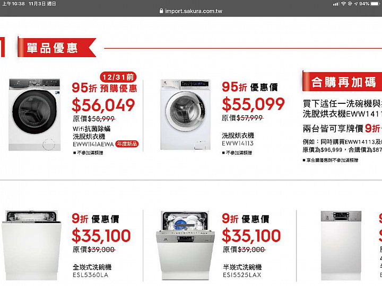This screenshot has width=382, height=286.
Task: Open the EWW14113 washer-dryer product image
Action: pos(185,114)
